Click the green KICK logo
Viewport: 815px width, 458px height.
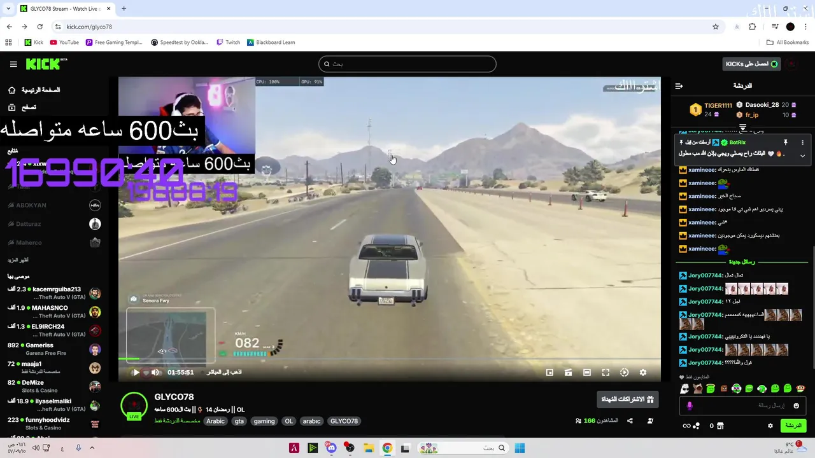[46, 64]
